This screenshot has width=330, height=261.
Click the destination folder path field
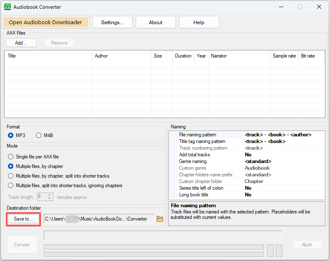coord(98,219)
